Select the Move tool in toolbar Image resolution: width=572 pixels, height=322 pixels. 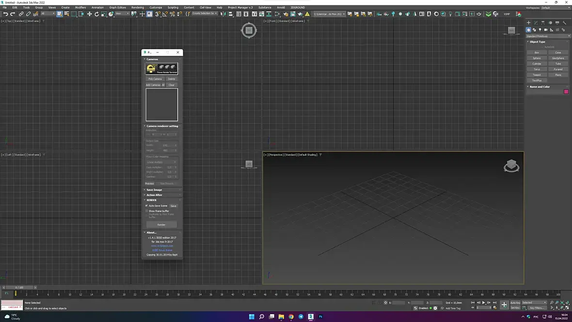(89, 14)
